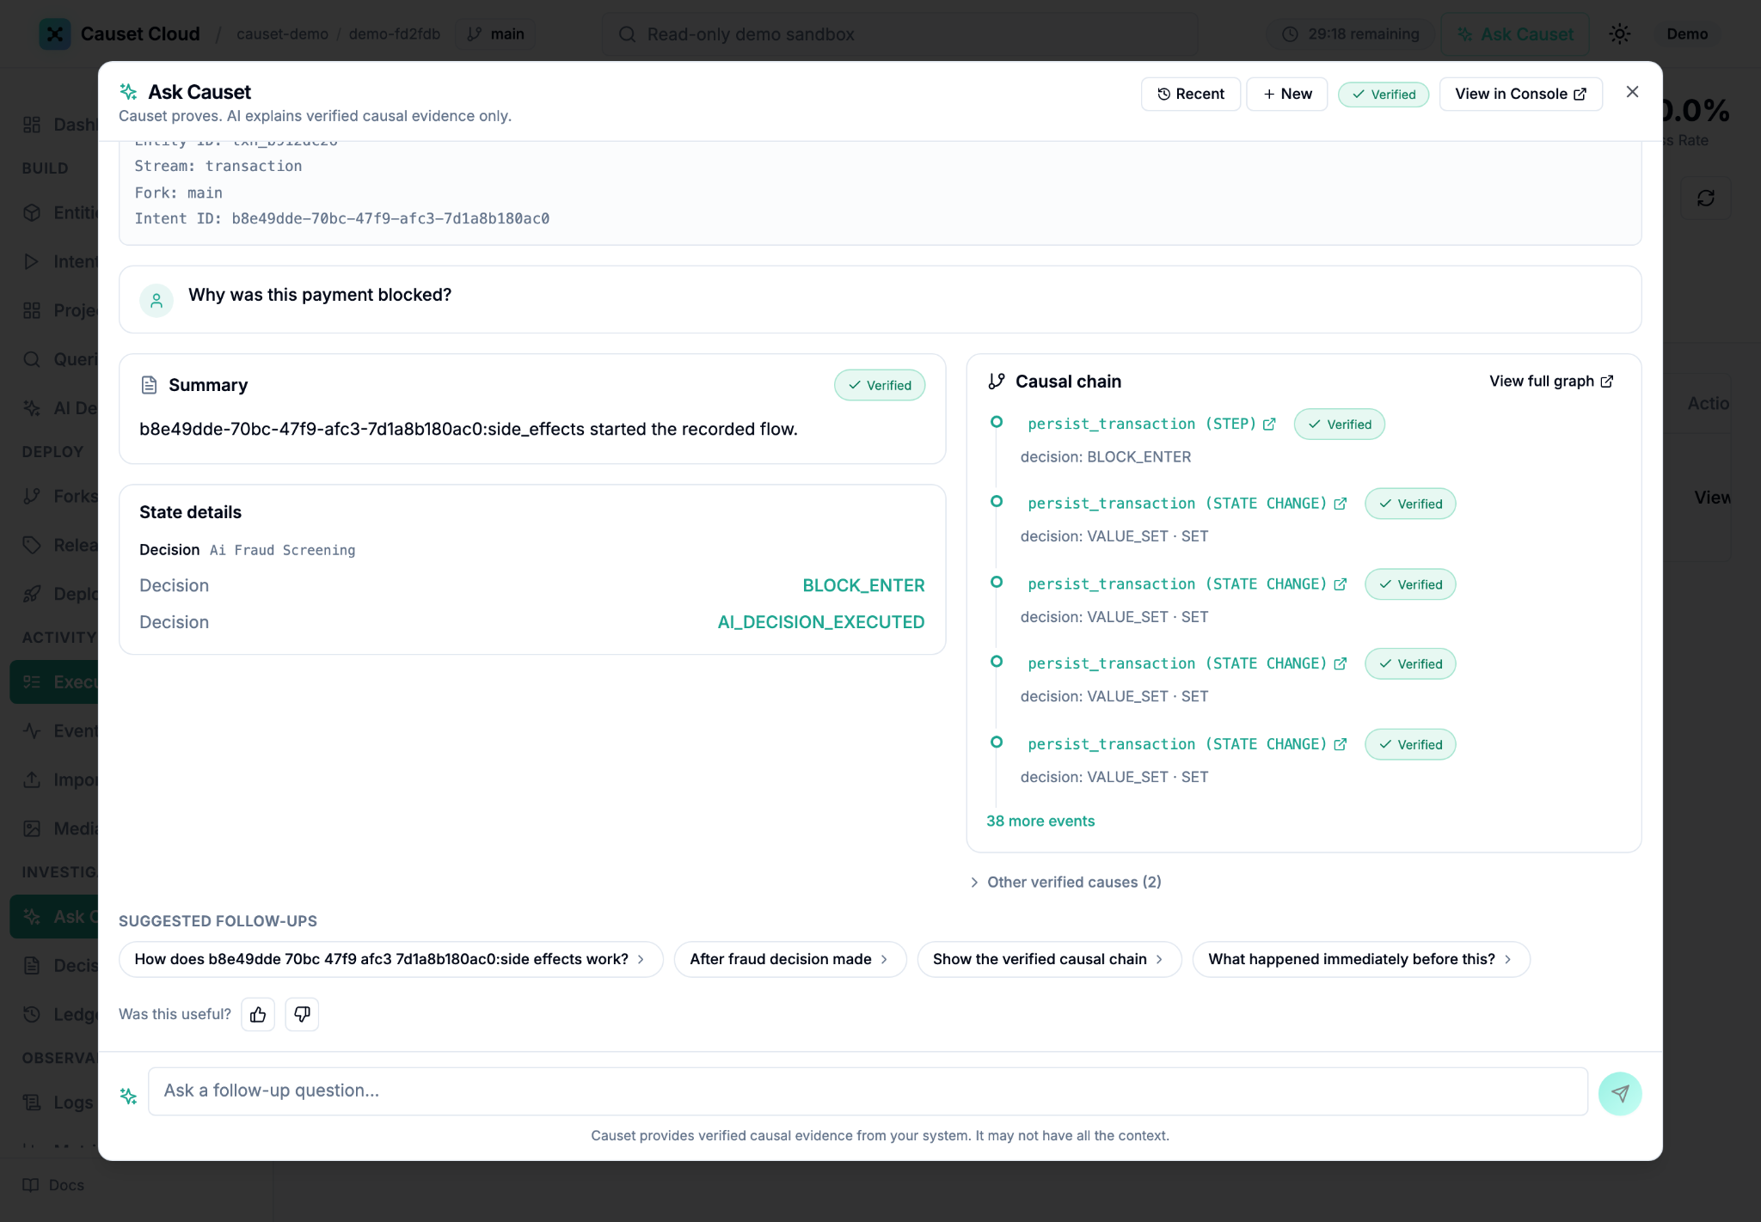
Task: Click the Causet Cloud logo icon
Action: [x=55, y=34]
